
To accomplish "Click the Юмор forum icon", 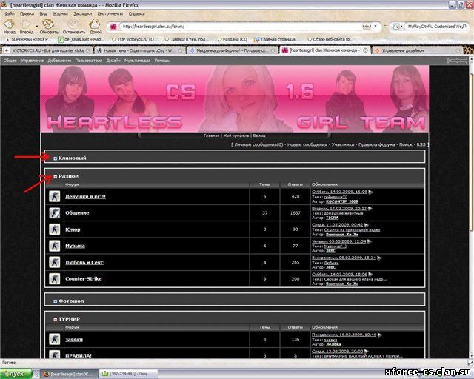I will tap(54, 229).
